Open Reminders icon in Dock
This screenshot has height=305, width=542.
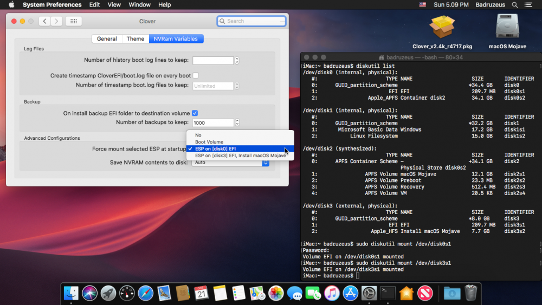click(x=238, y=293)
